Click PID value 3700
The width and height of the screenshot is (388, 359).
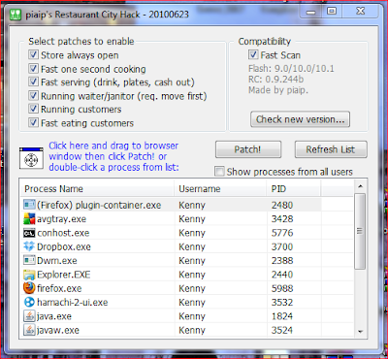[x=282, y=246]
